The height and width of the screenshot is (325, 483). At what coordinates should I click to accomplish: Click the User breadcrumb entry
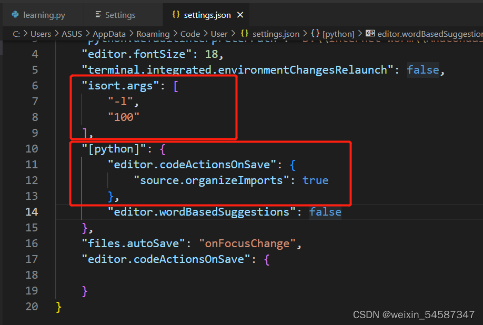pos(219,33)
